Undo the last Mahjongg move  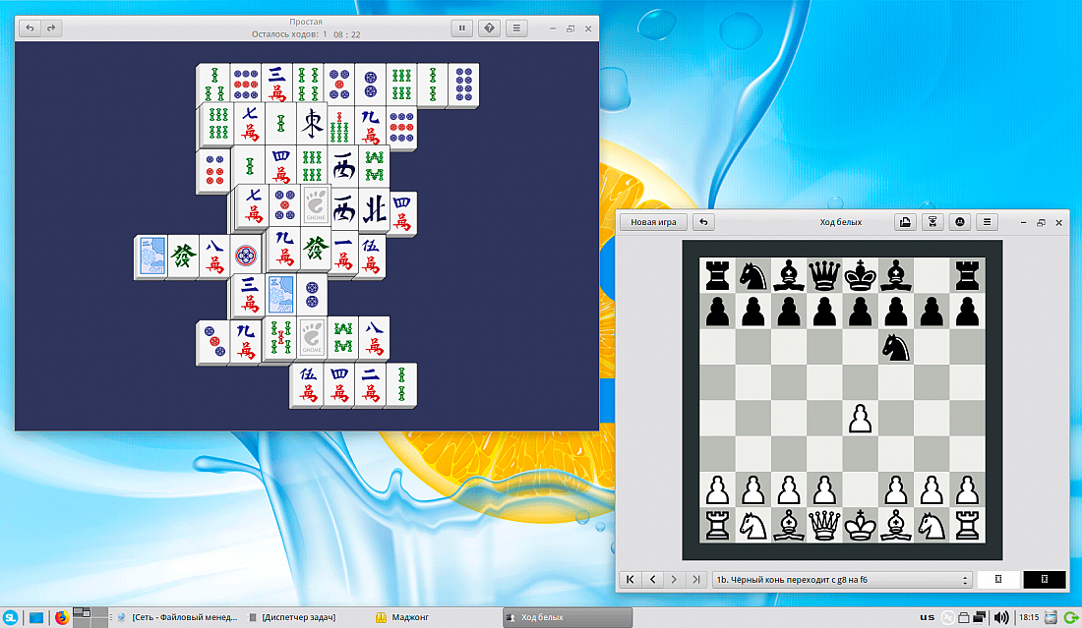(x=30, y=28)
